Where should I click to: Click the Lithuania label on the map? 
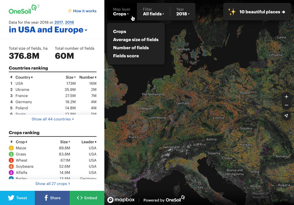tap(275, 55)
